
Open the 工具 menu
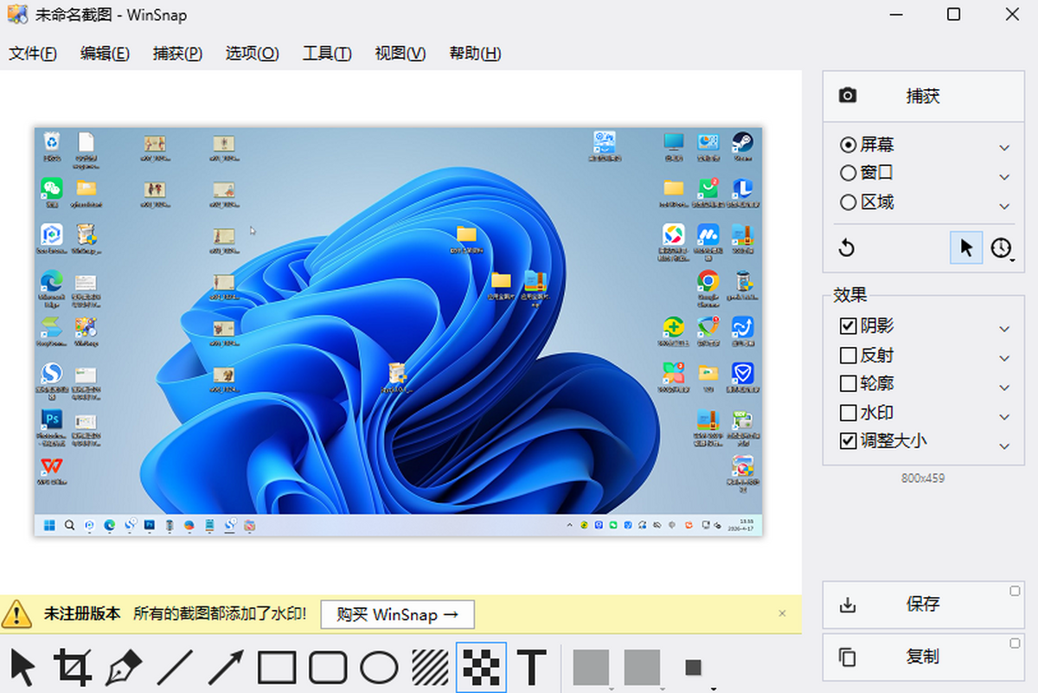click(x=326, y=54)
